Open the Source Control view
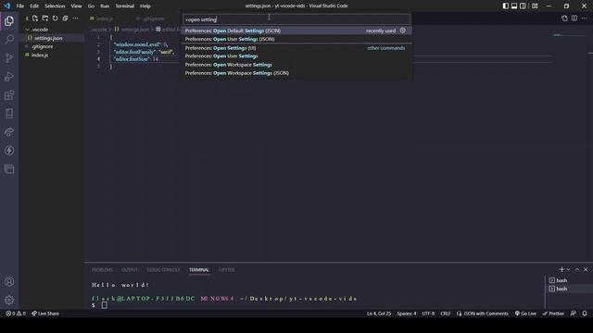Viewport: 593px width, 333px height. click(9, 57)
